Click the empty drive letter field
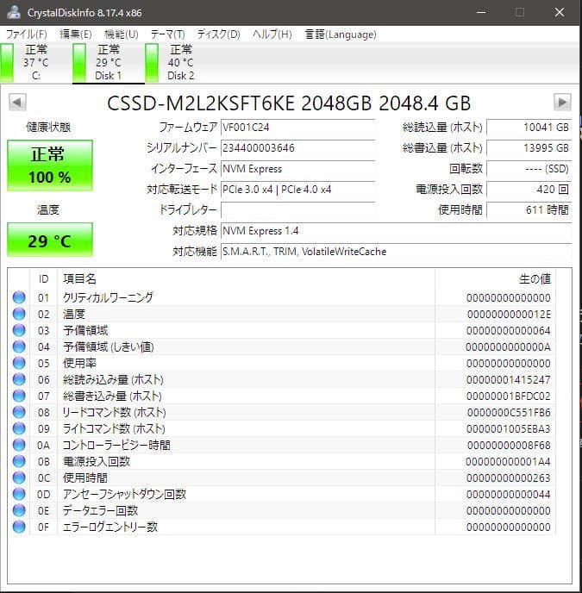Screen dimensions: 582x593 tap(297, 210)
